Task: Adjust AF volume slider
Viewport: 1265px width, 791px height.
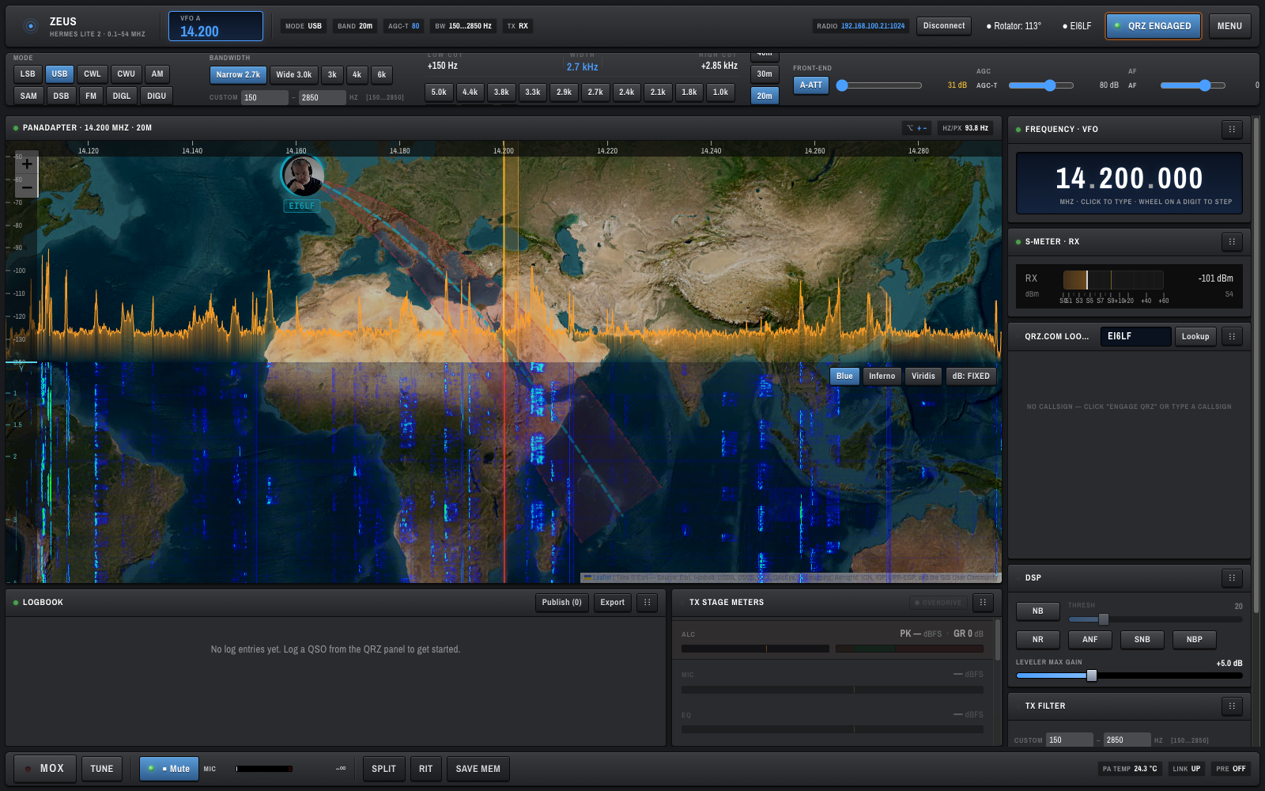Action: point(1193,85)
